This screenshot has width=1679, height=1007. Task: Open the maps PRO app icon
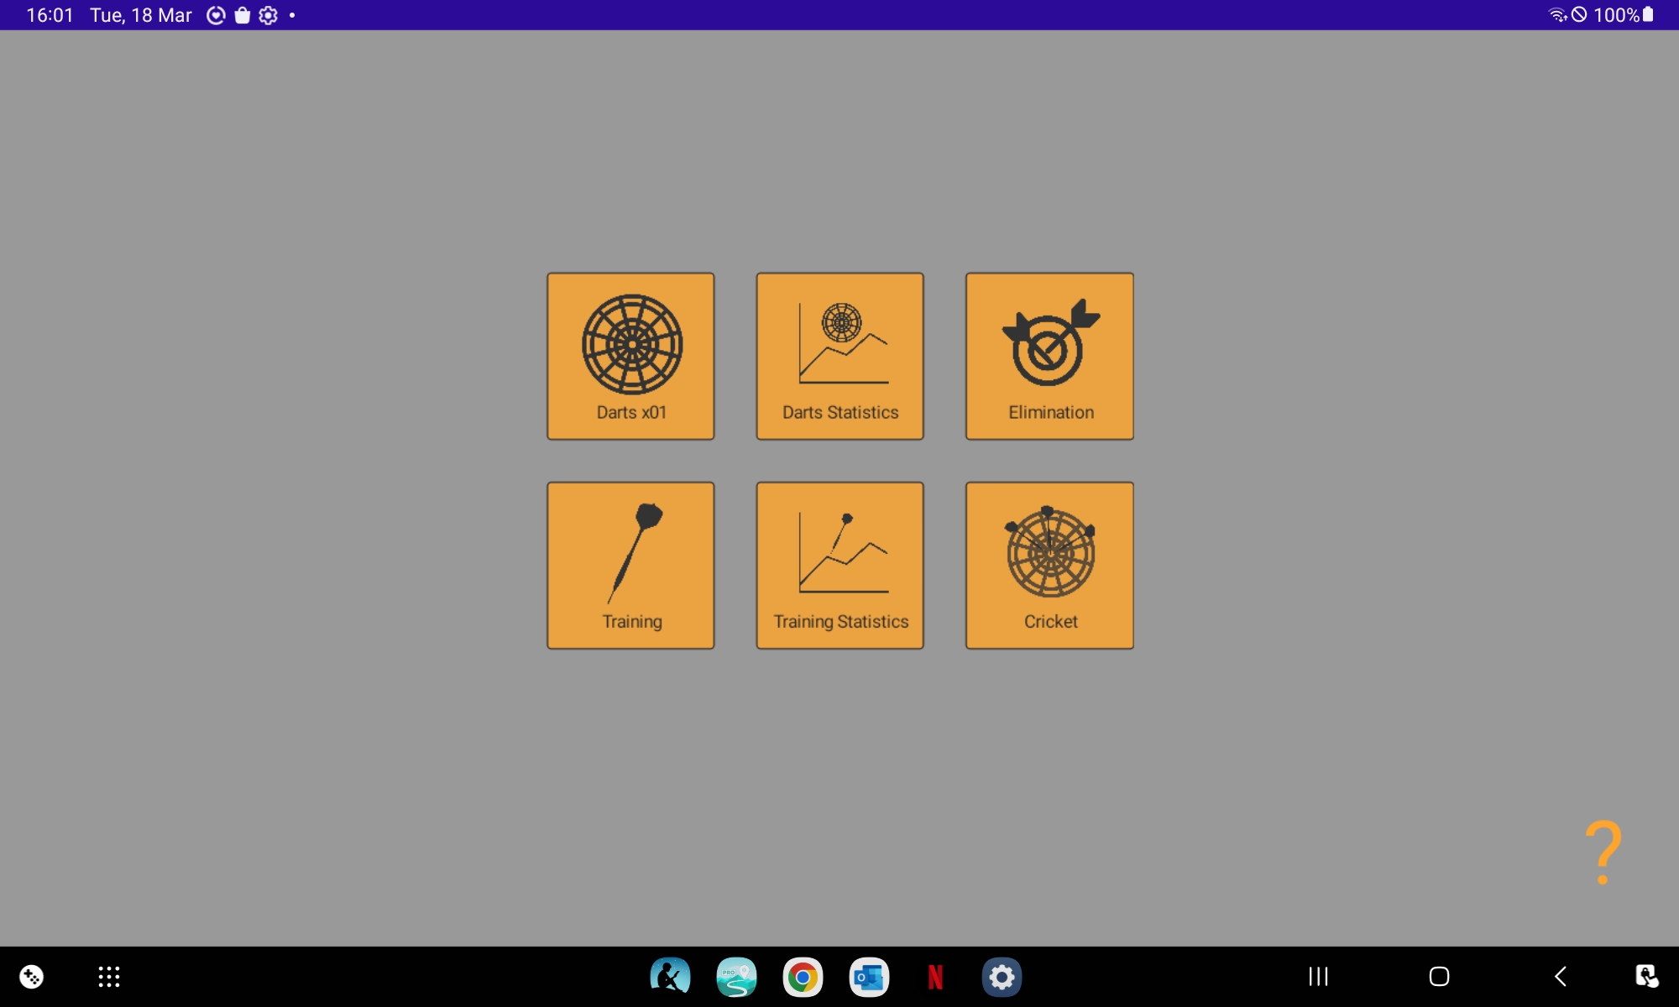pos(736,977)
